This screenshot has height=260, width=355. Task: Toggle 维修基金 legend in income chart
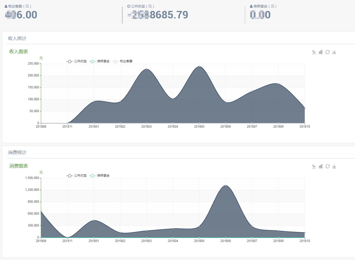point(100,61)
